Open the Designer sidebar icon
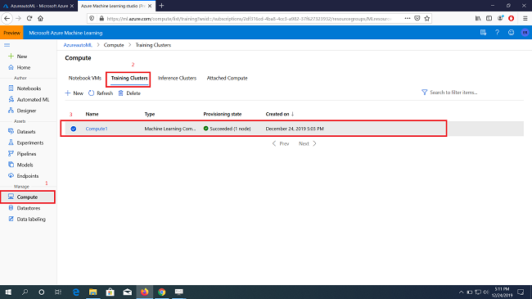 (x=11, y=111)
